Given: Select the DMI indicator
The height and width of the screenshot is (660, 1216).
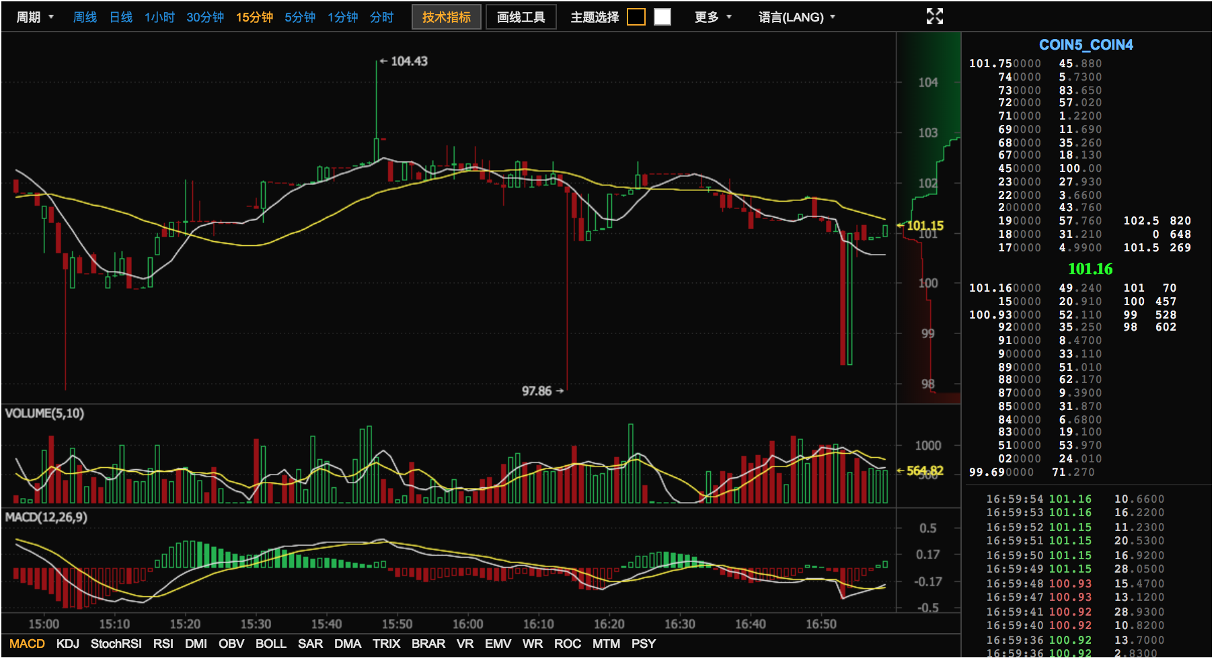Looking at the screenshot, I should (x=196, y=644).
